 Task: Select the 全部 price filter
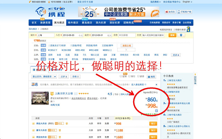(x=43, y=50)
